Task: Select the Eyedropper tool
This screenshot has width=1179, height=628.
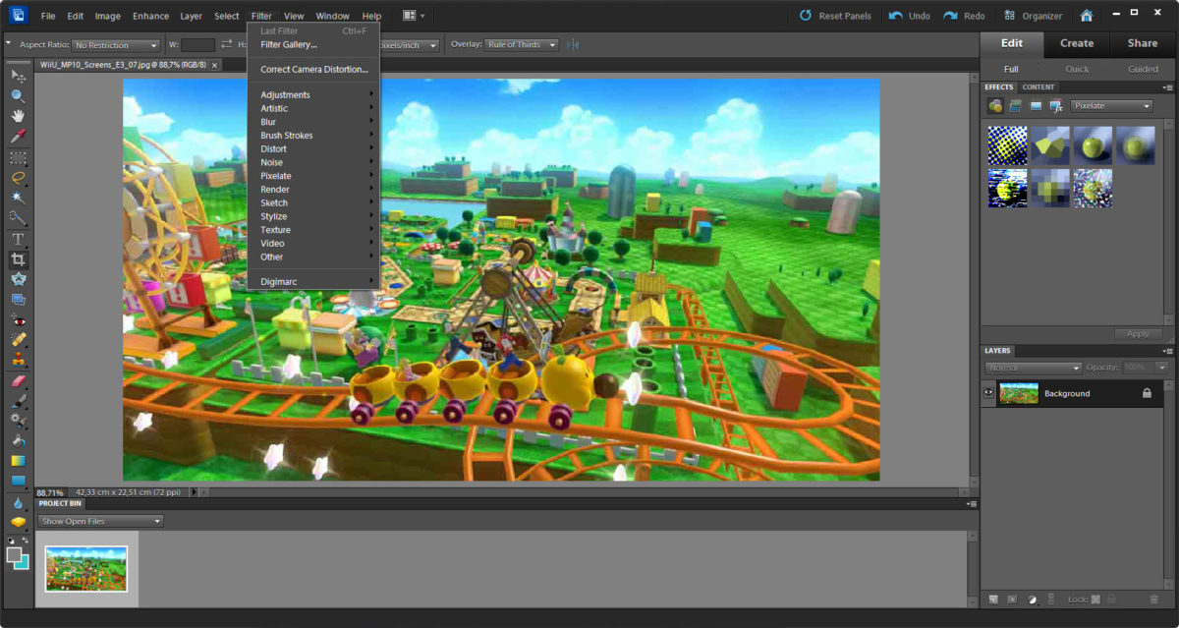Action: [x=18, y=136]
